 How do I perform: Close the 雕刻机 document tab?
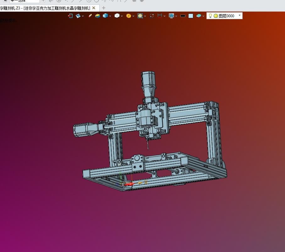click(x=94, y=8)
